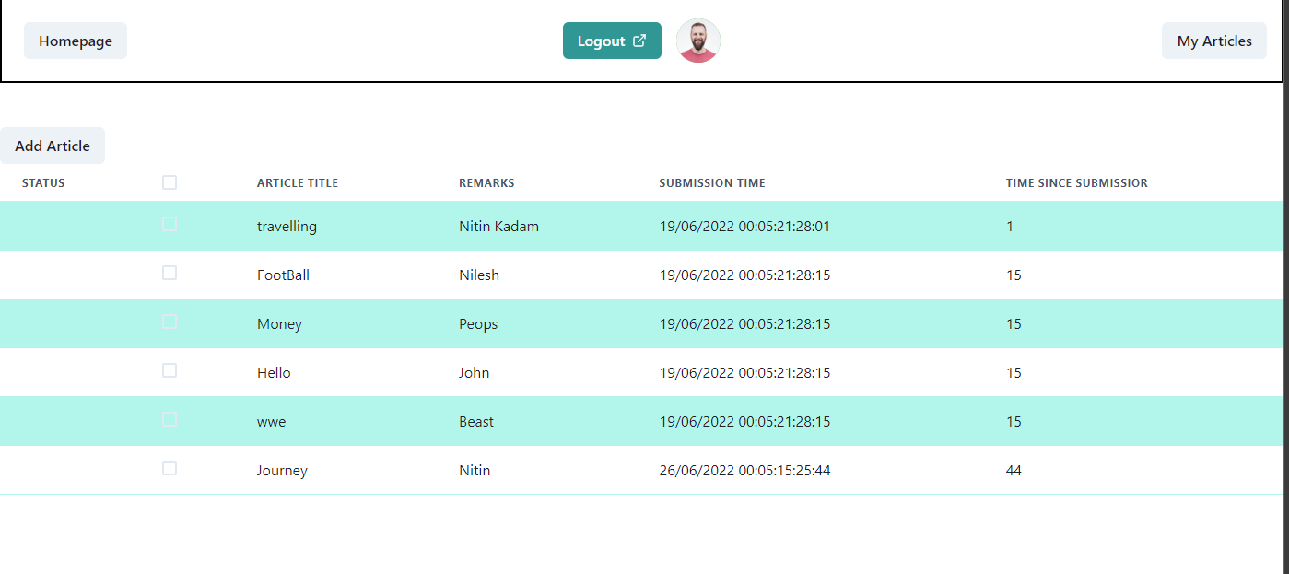The width and height of the screenshot is (1289, 574).
Task: Mark the wwe article checkbox
Action: 170,419
